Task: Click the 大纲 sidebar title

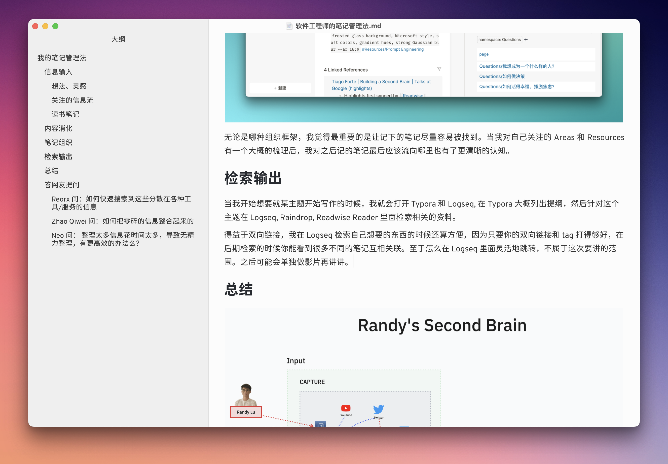Action: click(118, 39)
